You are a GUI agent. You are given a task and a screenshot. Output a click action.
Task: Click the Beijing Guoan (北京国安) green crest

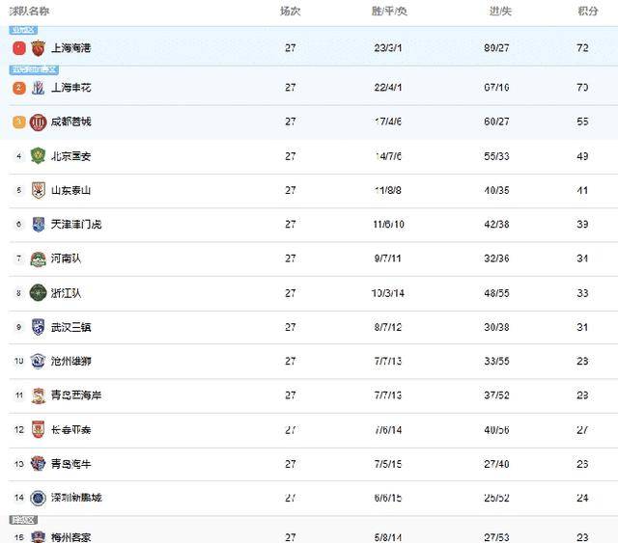[38, 156]
